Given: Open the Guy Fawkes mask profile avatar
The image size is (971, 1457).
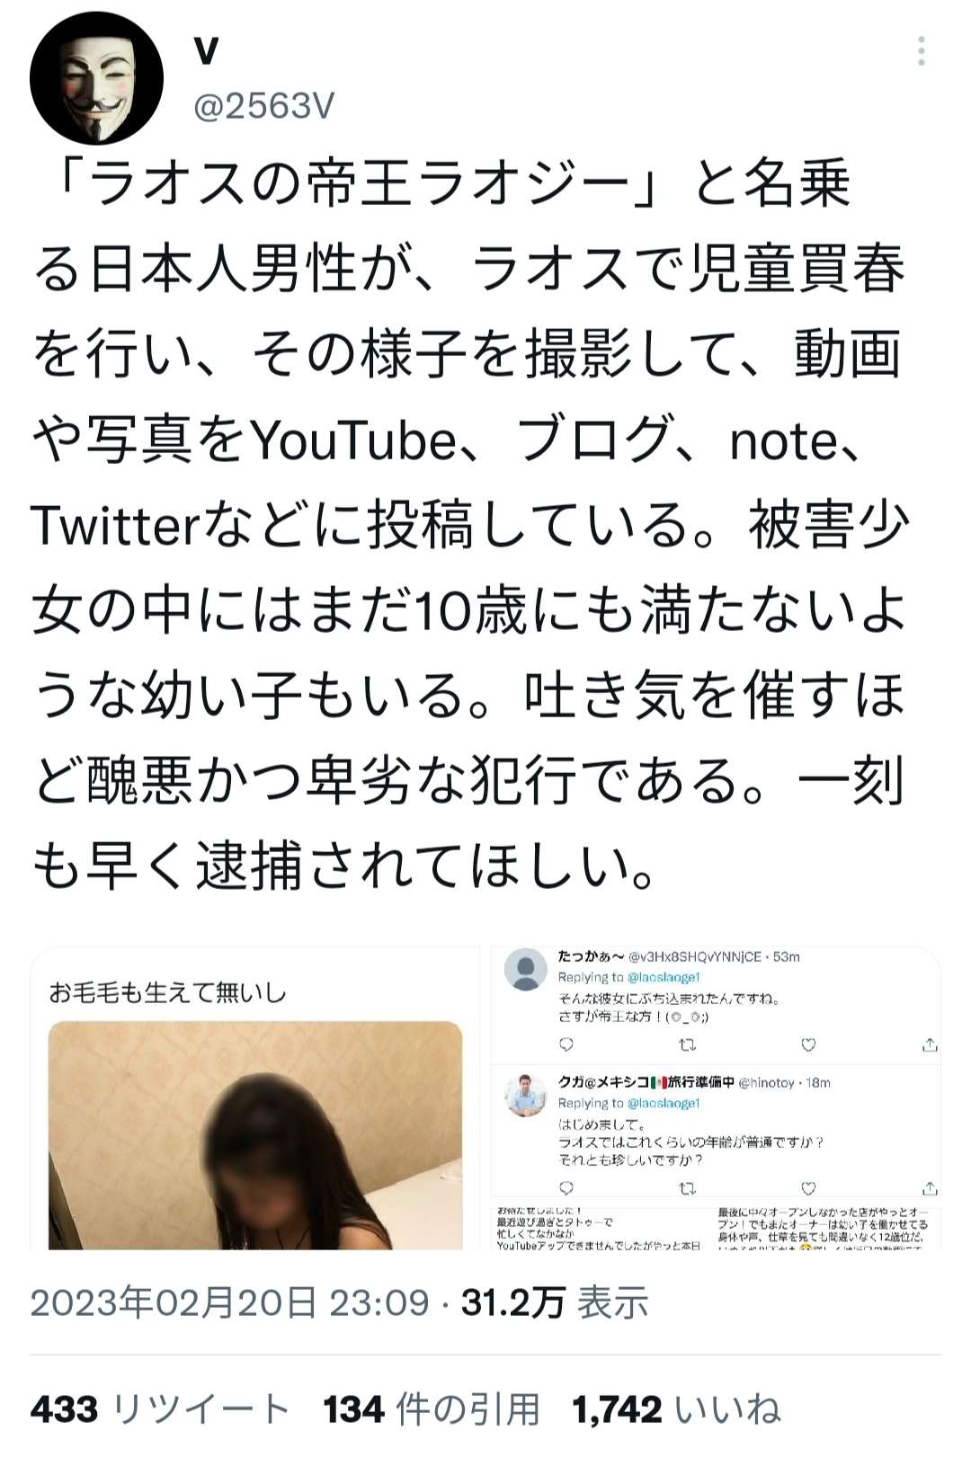Looking at the screenshot, I should (96, 78).
